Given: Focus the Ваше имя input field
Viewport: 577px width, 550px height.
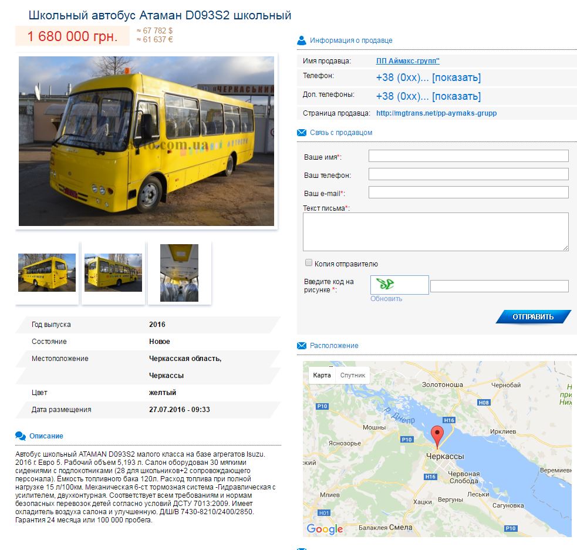Looking at the screenshot, I should pos(468,156).
